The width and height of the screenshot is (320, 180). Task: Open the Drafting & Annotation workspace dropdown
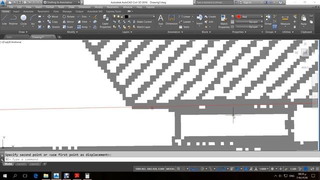pyautogui.click(x=61, y=2)
